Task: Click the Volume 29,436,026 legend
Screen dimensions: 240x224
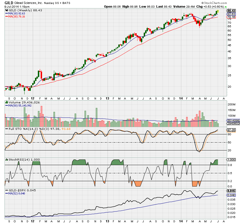Action: point(24,102)
